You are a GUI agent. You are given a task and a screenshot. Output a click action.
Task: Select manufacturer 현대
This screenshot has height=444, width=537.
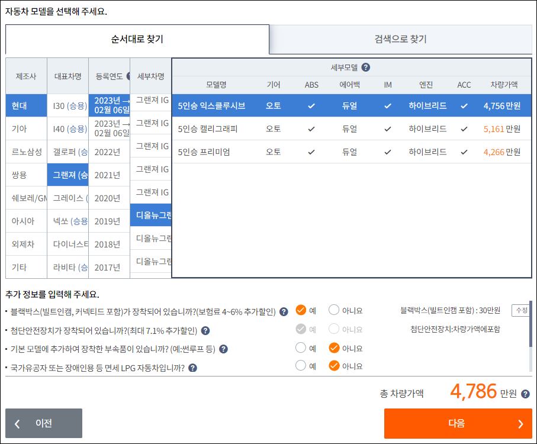[x=27, y=106]
